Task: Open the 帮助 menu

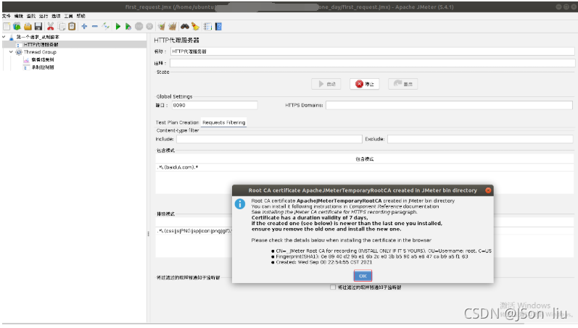Action: (81, 16)
